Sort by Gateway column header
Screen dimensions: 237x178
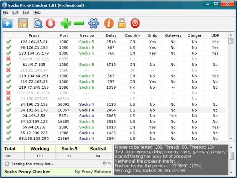173,35
